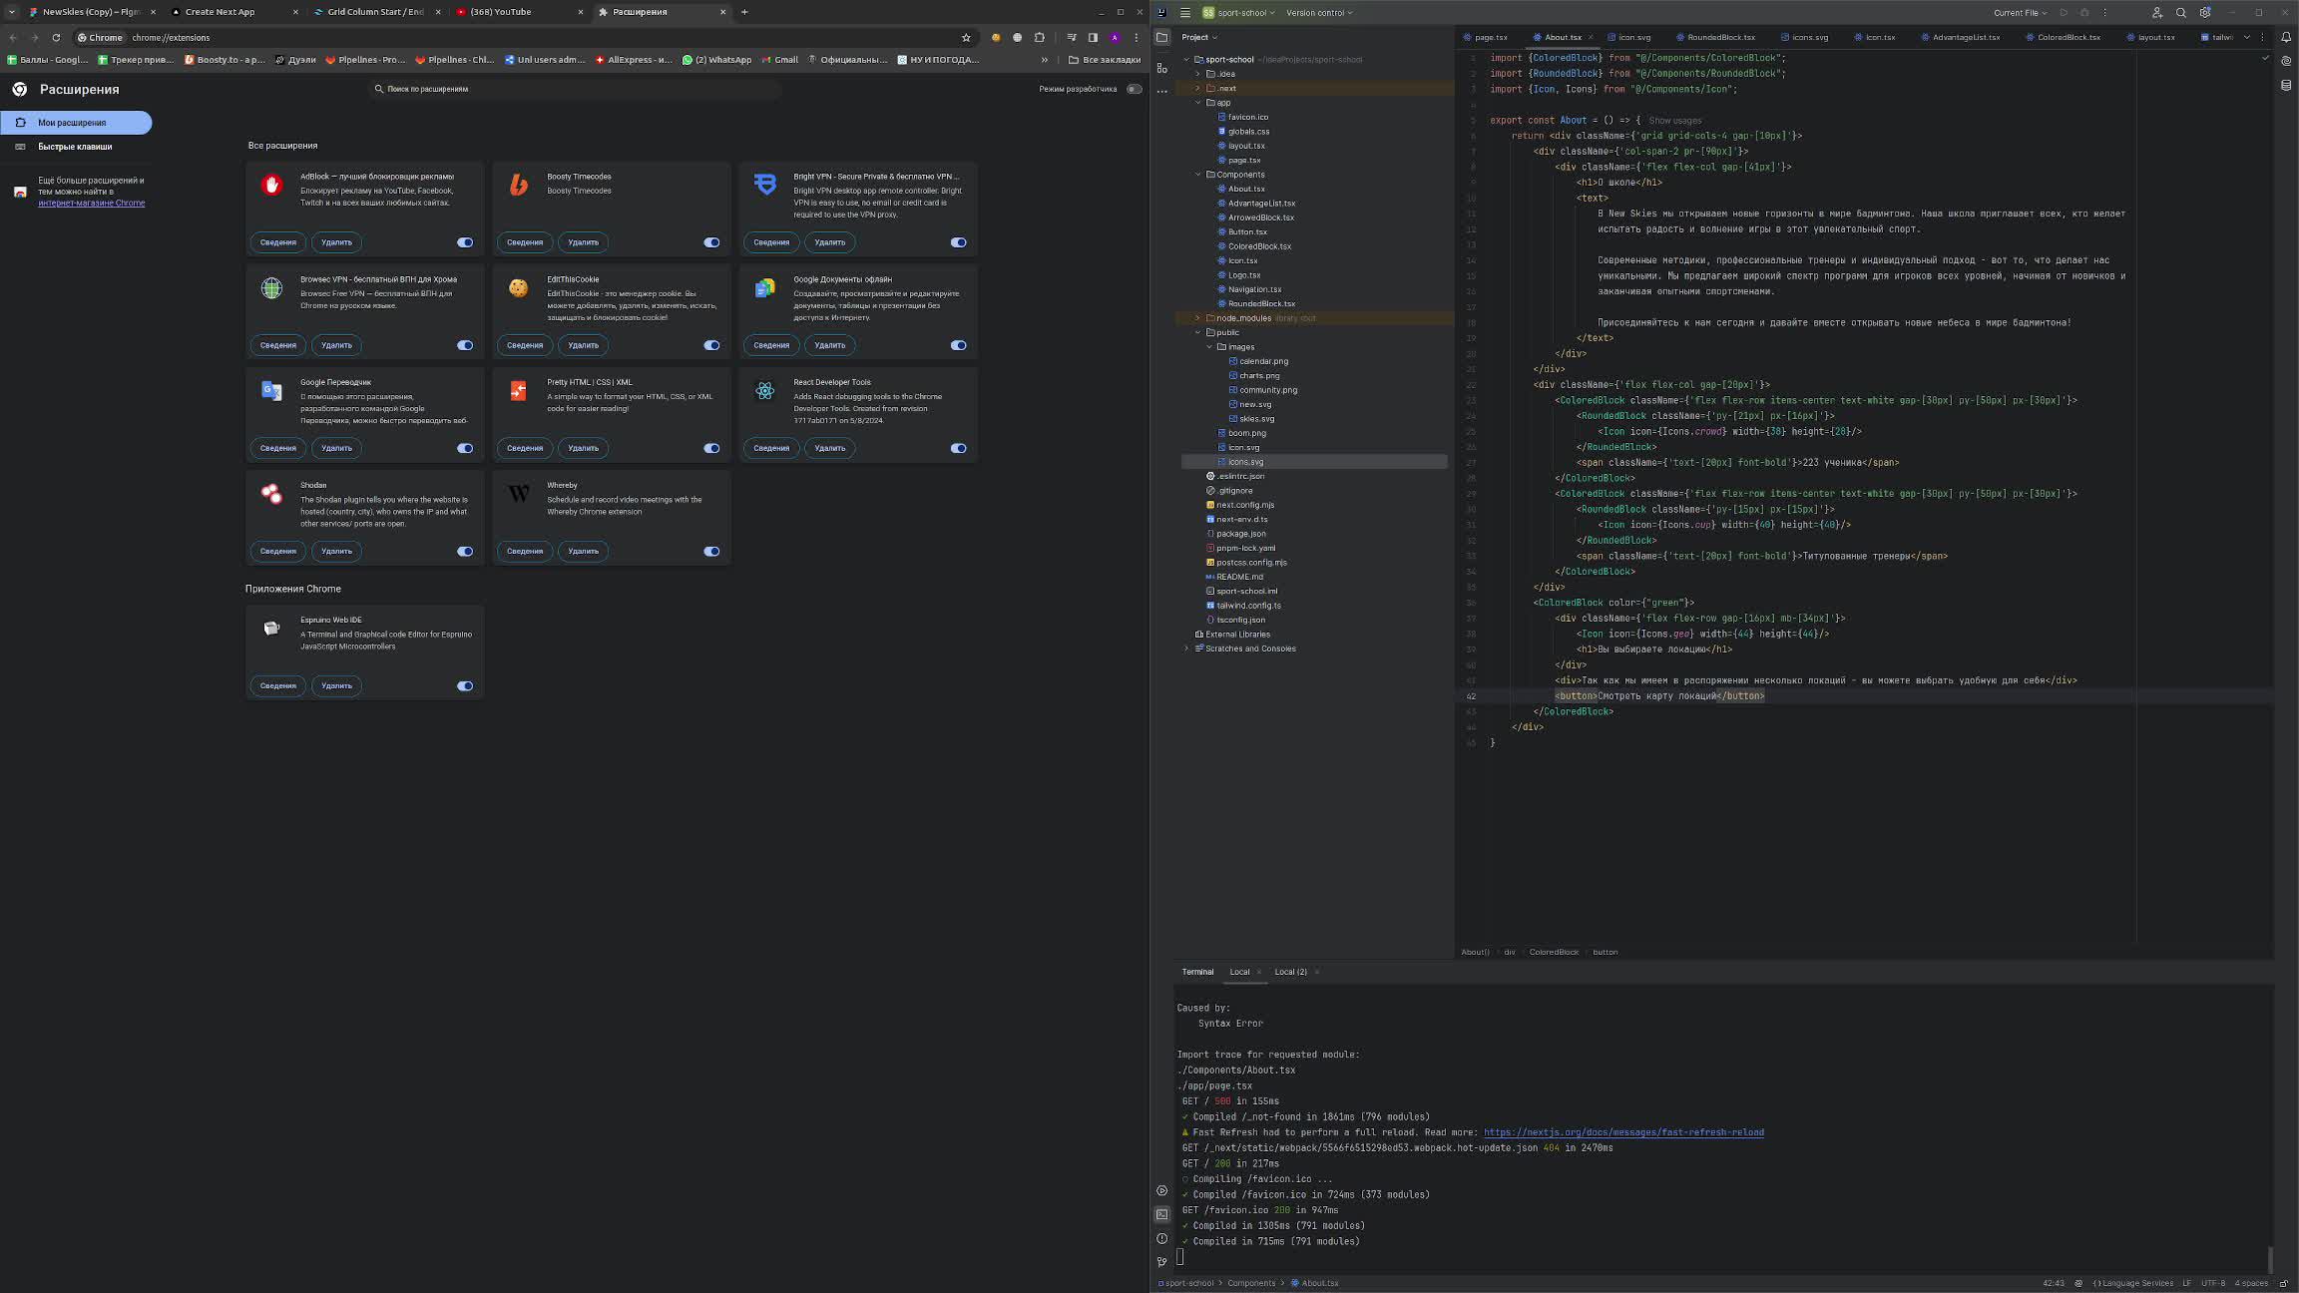
Task: Switch to the RoundedBlock.tsx editor tab
Action: (x=1720, y=37)
